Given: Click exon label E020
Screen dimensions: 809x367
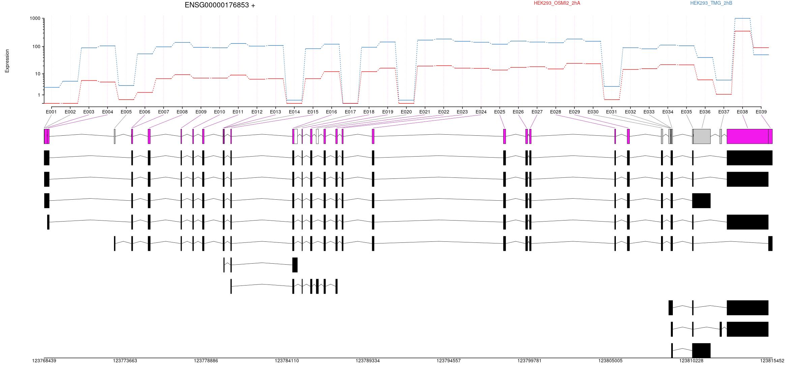Looking at the screenshot, I should click(406, 112).
